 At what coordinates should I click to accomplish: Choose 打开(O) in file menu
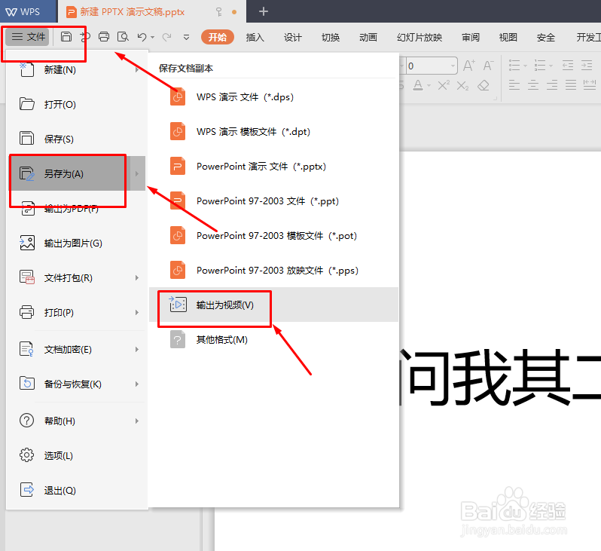pos(78,104)
